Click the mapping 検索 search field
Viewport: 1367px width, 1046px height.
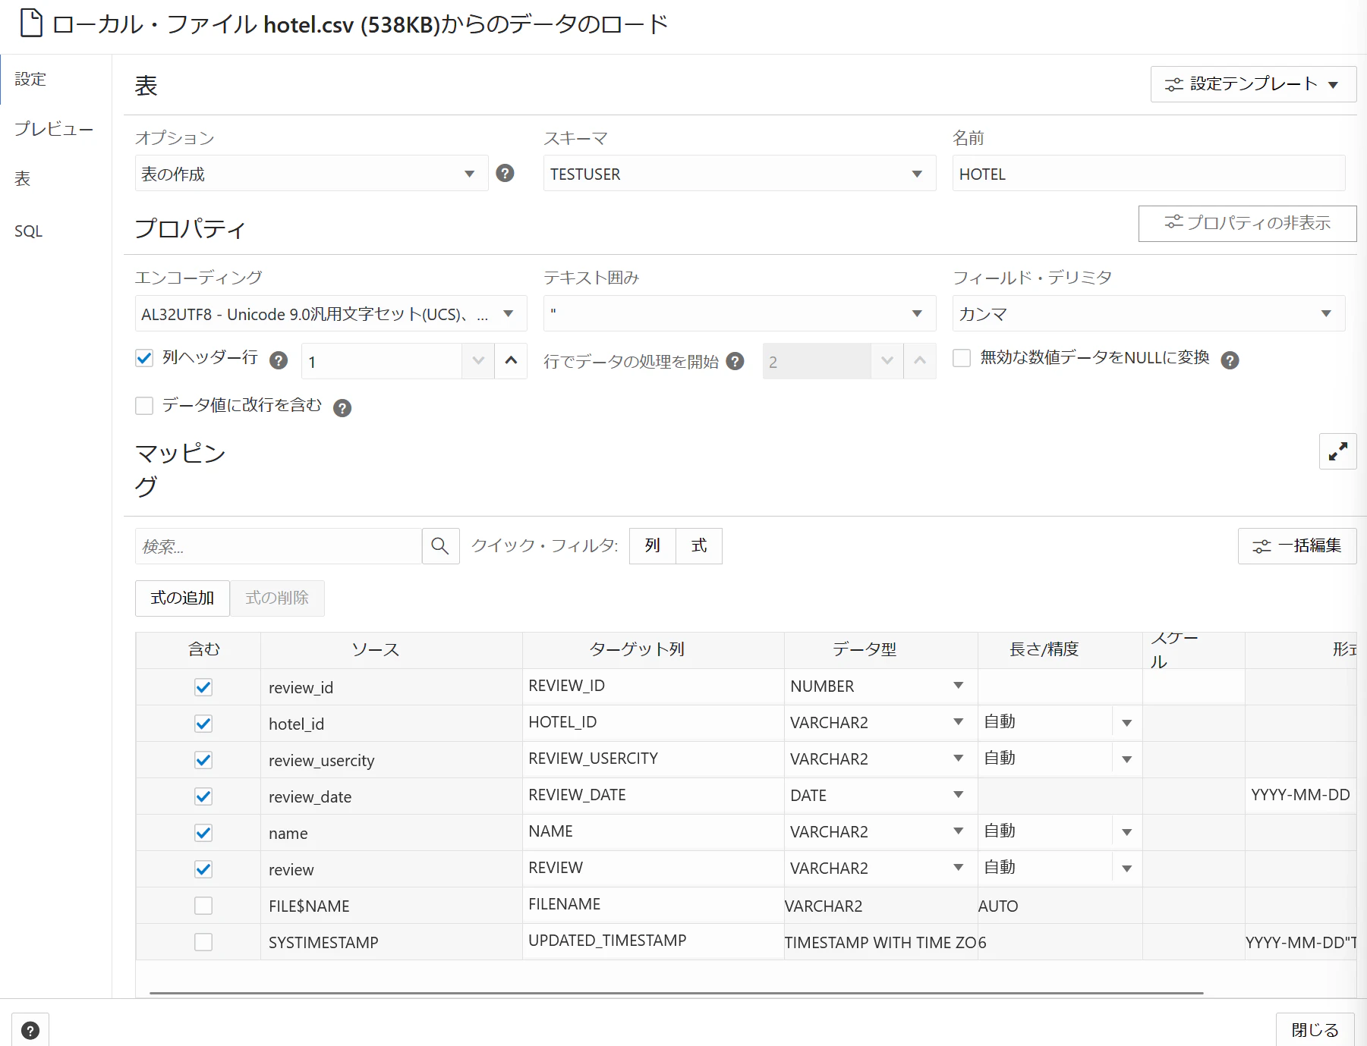coord(279,545)
